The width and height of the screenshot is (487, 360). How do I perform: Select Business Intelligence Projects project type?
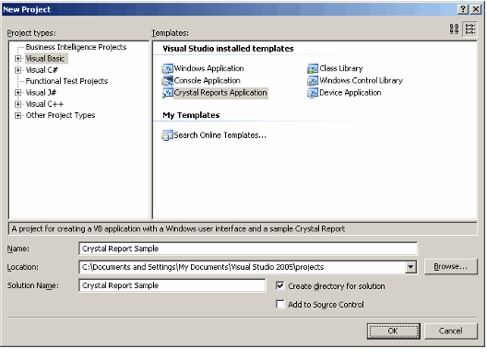76,47
